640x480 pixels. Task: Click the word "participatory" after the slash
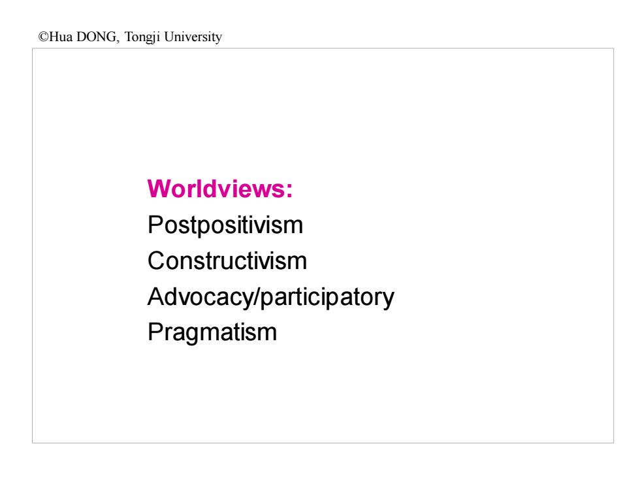coord(327,298)
